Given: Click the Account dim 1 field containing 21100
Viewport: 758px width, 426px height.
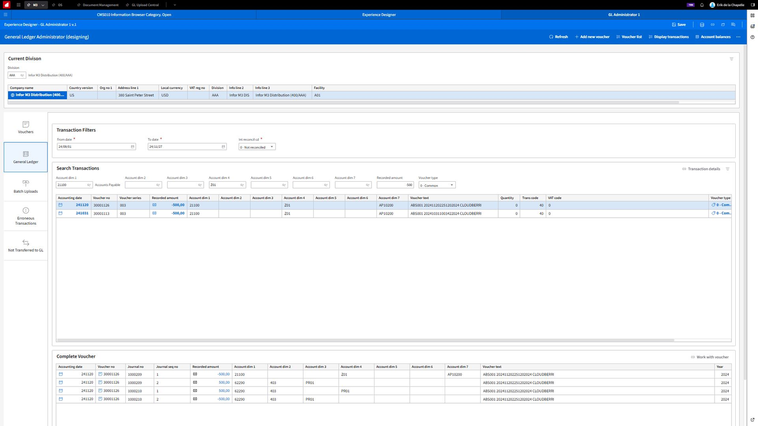Looking at the screenshot, I should pyautogui.click(x=71, y=185).
